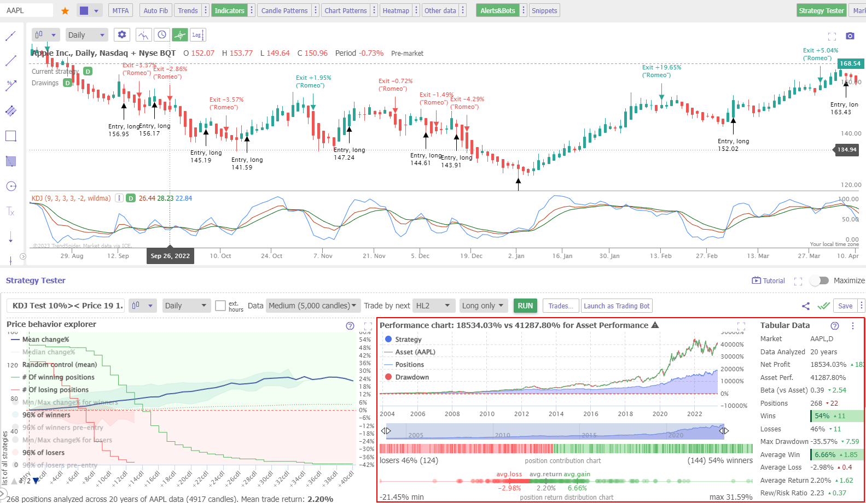Open the Long only dropdown
Image resolution: width=866 pixels, height=503 pixels.
pos(483,306)
